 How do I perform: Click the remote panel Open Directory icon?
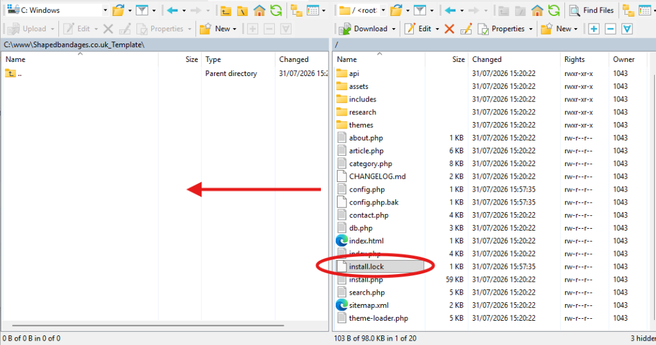point(396,10)
